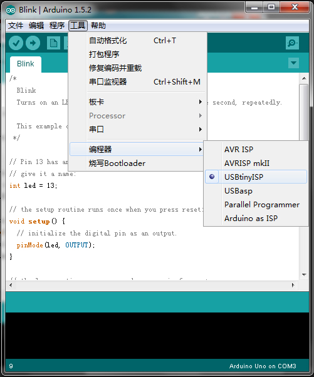Choose AVRISP mkII programmer
314x377 pixels.
256,163
